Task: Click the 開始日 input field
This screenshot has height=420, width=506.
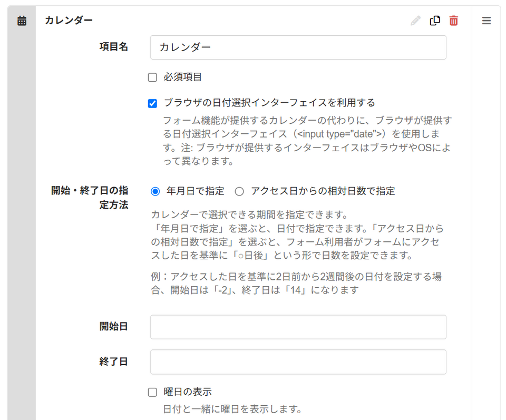Action: coord(298,327)
